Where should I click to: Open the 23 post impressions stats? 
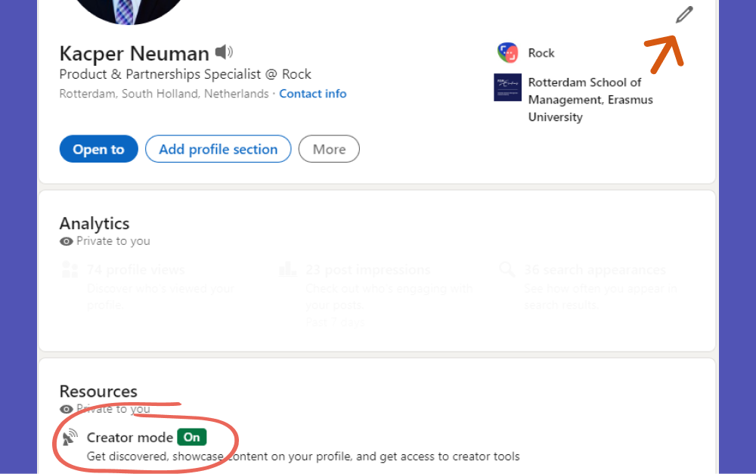tap(367, 270)
